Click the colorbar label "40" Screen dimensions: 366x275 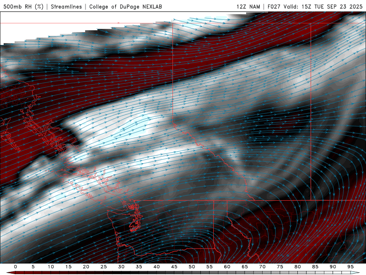pos(156,267)
